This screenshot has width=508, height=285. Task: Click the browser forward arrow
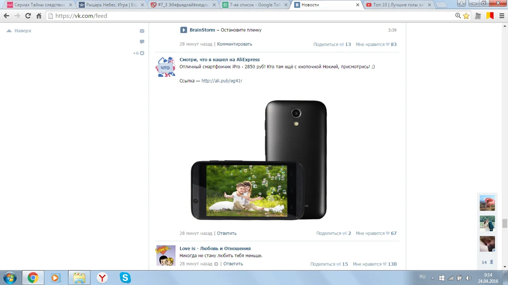tap(17, 16)
